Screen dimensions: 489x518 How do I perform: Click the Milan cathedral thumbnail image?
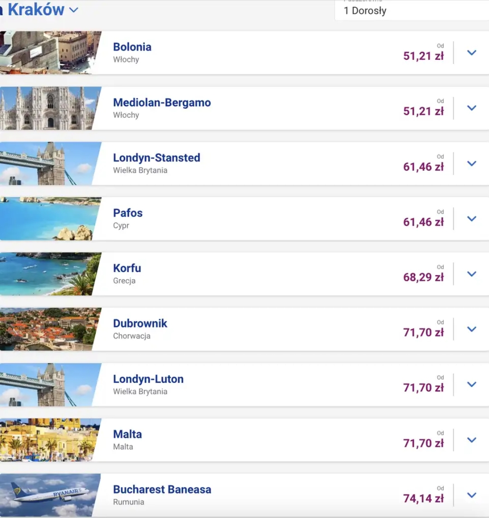(x=48, y=108)
